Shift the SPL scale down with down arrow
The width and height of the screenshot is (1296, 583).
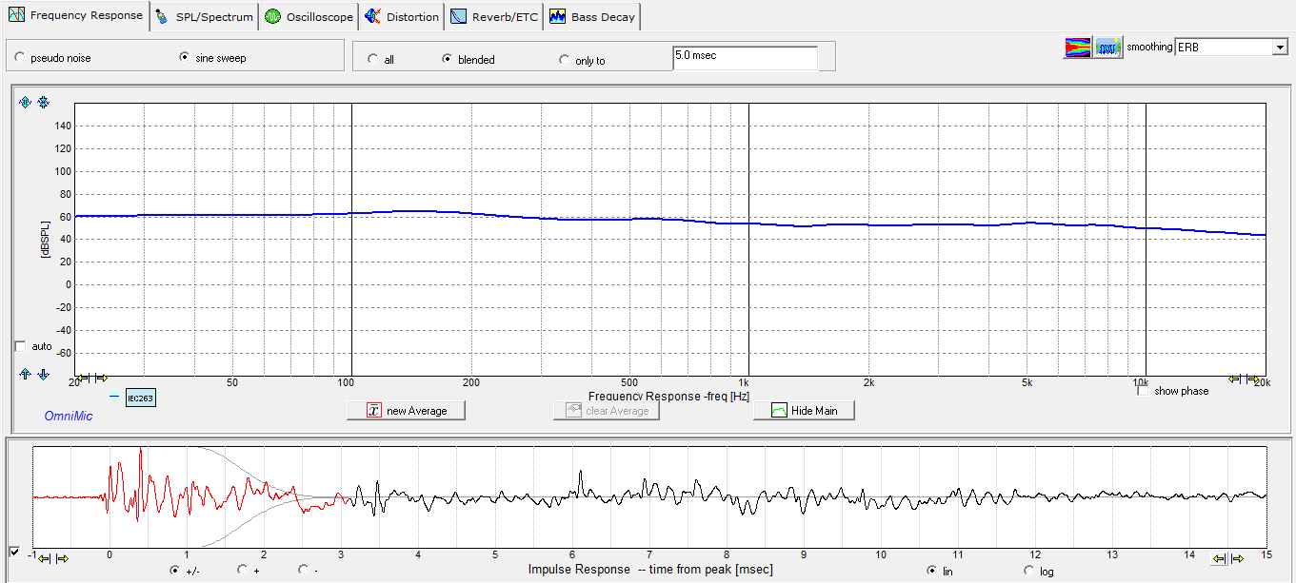tap(43, 375)
